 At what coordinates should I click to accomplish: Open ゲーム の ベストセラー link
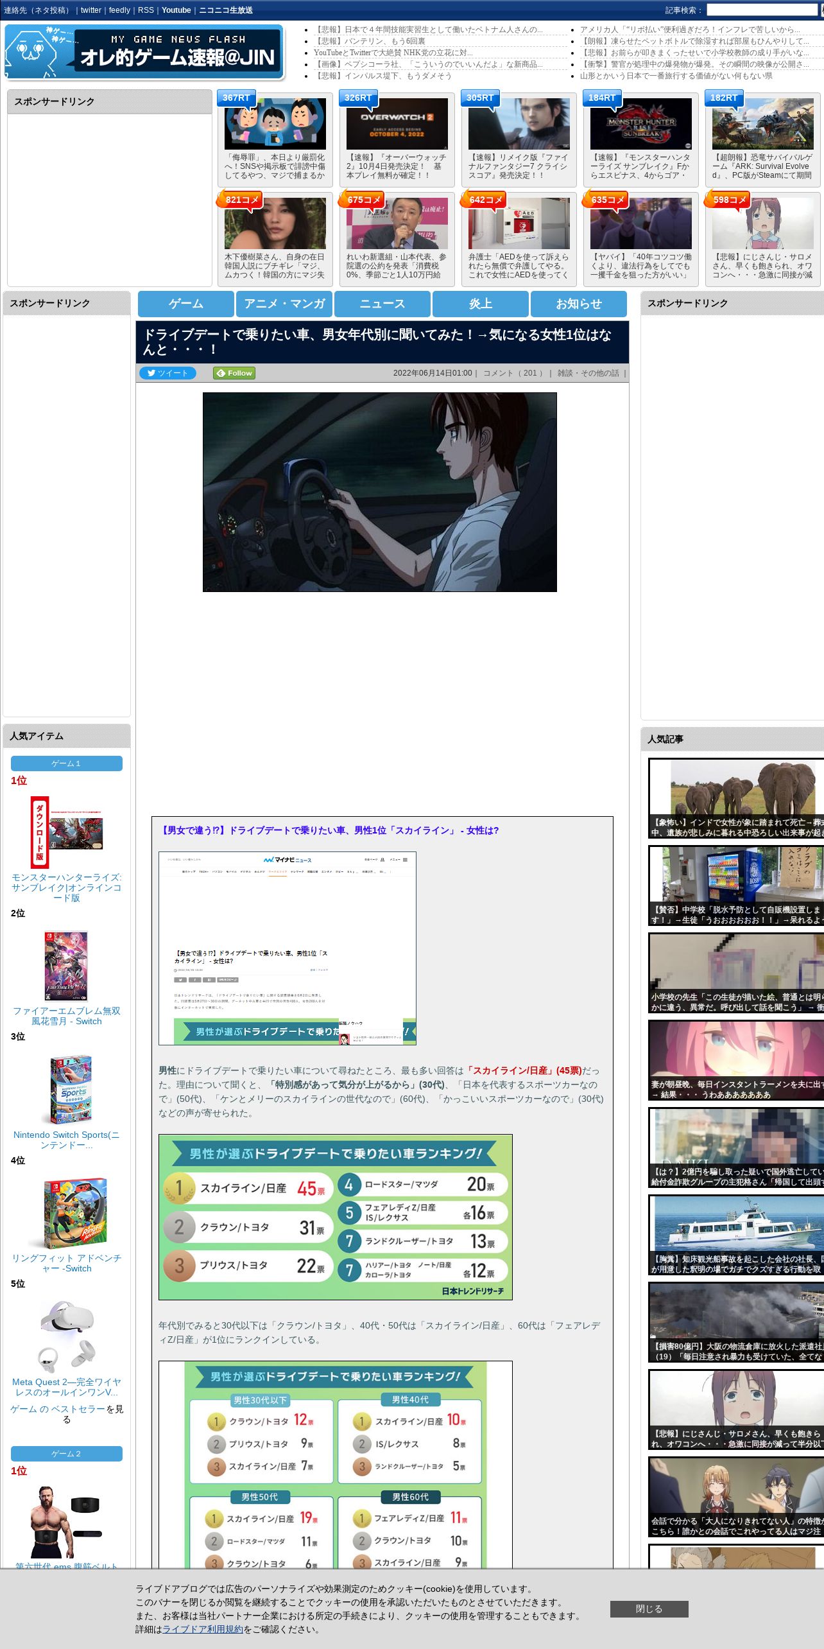point(58,1409)
